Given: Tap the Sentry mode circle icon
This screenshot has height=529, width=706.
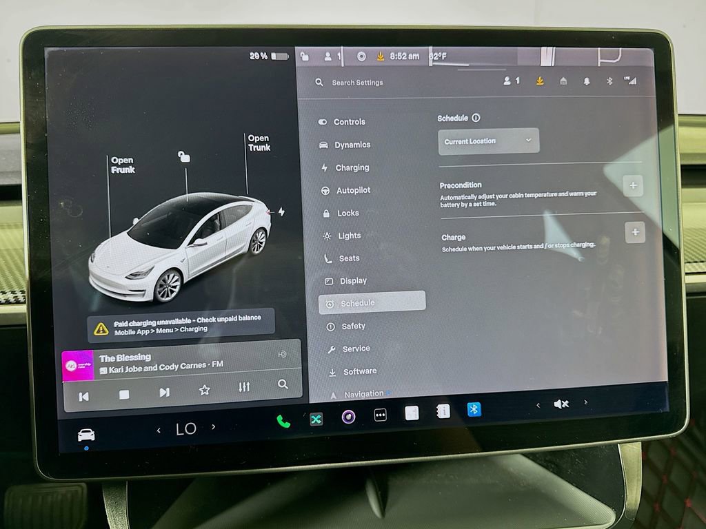Looking at the screenshot, I should [361, 56].
